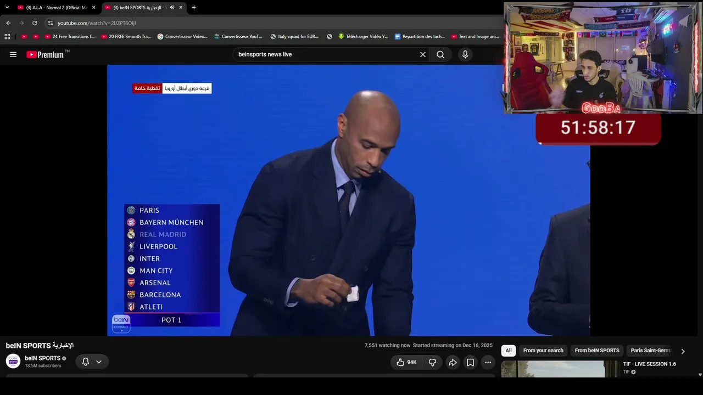
Task: Open the second YouTube bookmark icon
Action: coord(36,37)
